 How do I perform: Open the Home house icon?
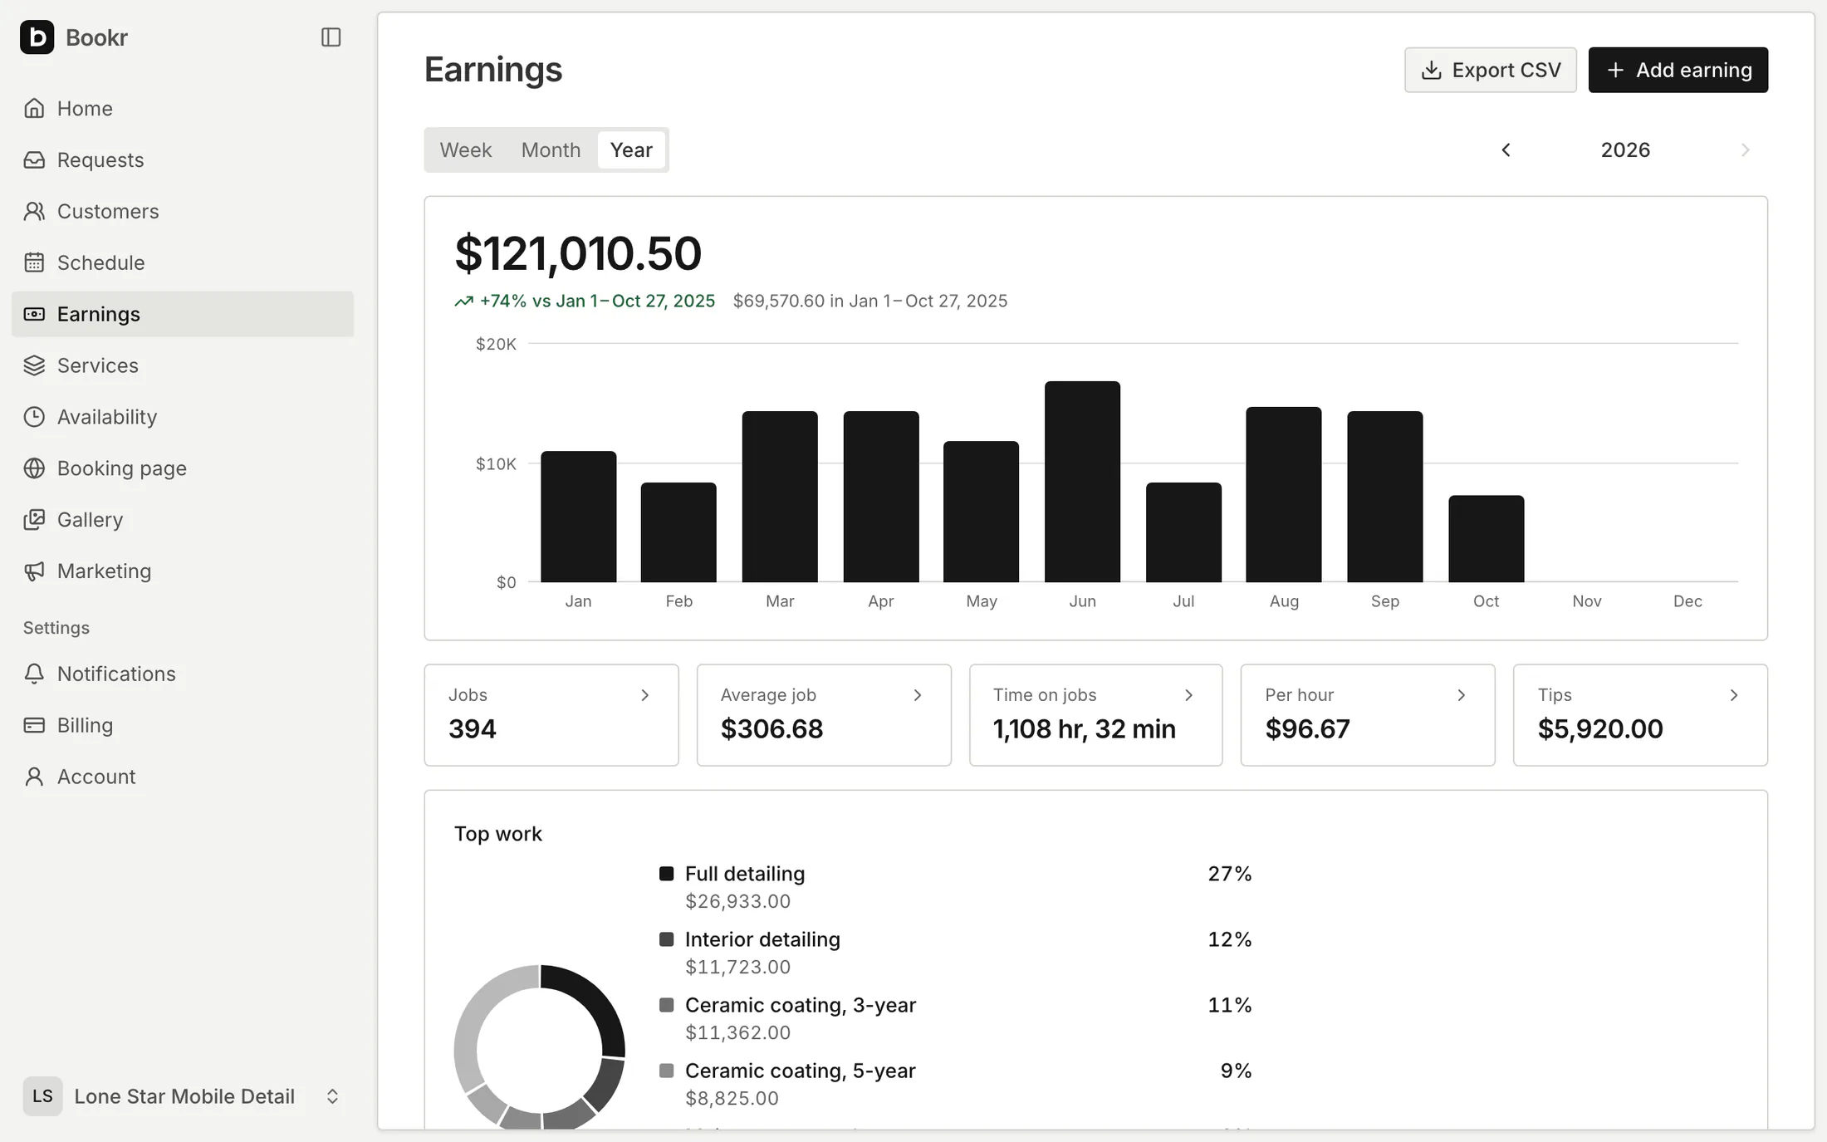coord(34,108)
